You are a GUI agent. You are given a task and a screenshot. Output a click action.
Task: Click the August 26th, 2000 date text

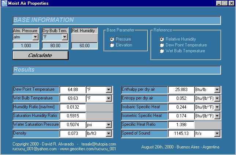[158, 147]
